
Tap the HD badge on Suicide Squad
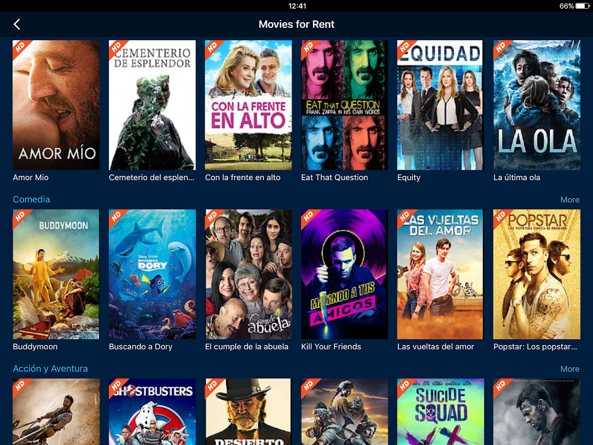pyautogui.click(x=405, y=386)
